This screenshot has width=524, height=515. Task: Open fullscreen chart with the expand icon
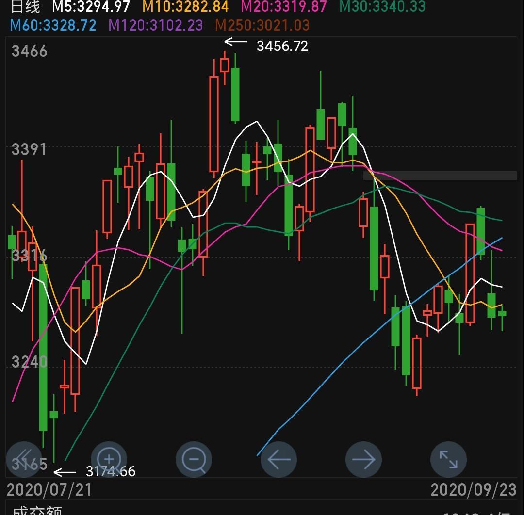point(448,459)
